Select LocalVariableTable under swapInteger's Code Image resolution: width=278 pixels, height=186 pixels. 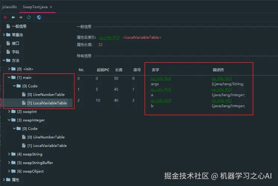click(x=47, y=146)
